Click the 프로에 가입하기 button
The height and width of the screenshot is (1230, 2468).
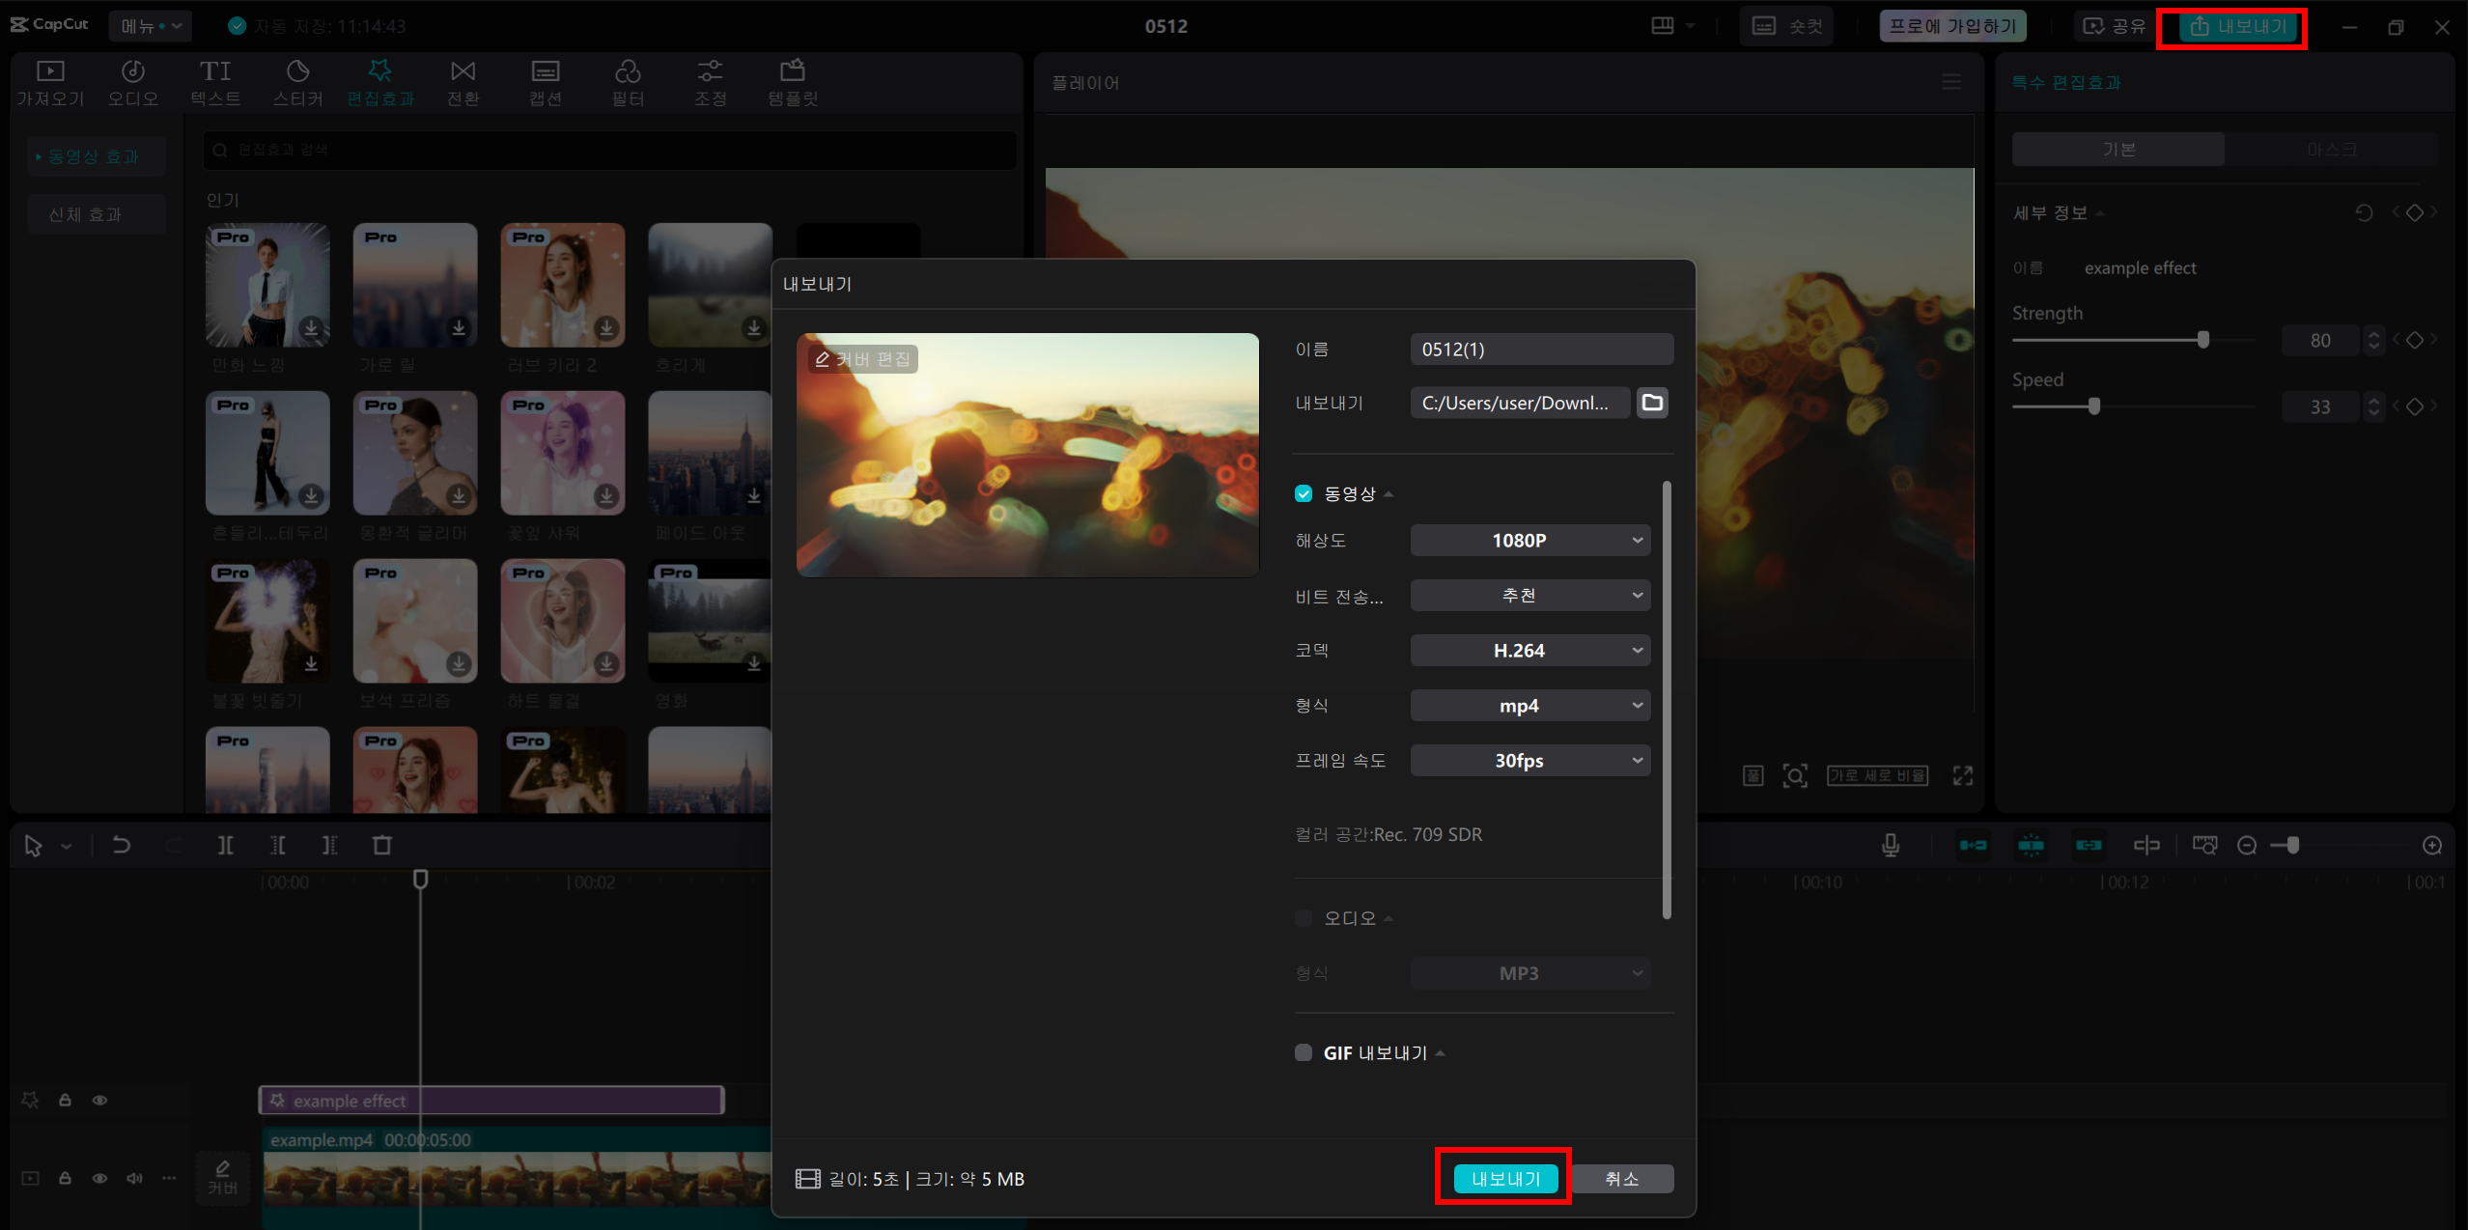tap(1952, 26)
